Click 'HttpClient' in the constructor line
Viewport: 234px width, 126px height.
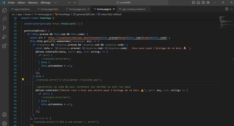click(x=68, y=24)
